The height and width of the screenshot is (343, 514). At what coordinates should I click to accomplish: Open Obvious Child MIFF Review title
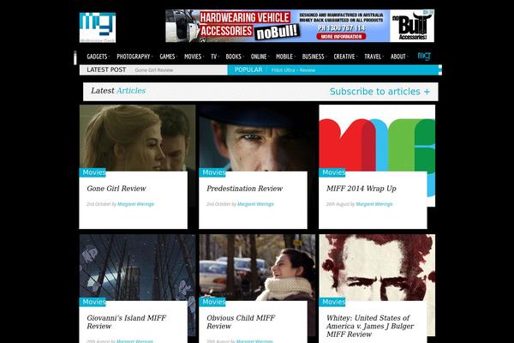coord(241,322)
